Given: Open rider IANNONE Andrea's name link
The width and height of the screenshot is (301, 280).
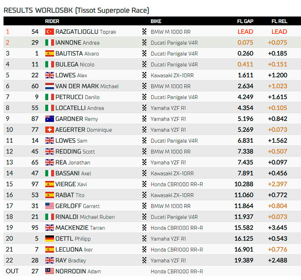Looking at the screenshot, I should [x=77, y=42].
